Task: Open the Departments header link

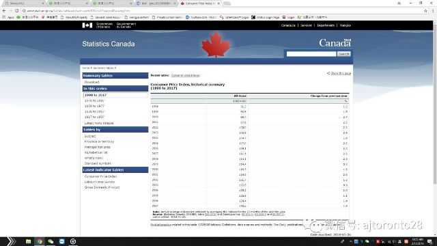Action: coord(326,25)
